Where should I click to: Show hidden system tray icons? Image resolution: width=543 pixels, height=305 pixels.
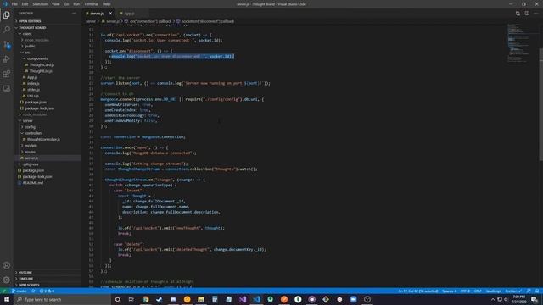(x=493, y=299)
